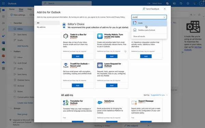
Task: Open the app launcher waffle icon
Action: click(3, 3)
